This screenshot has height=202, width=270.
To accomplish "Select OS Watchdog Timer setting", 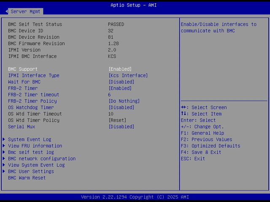I will point(31,107).
